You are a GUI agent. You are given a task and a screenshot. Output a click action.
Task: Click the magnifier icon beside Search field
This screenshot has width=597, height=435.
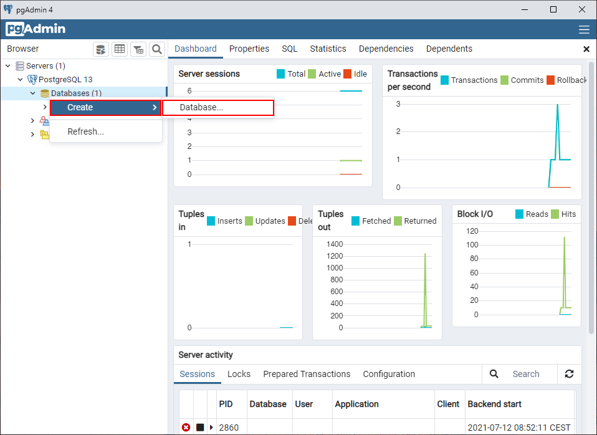[x=494, y=374]
